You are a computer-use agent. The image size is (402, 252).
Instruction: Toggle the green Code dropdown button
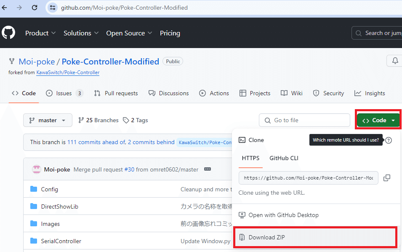[378, 120]
